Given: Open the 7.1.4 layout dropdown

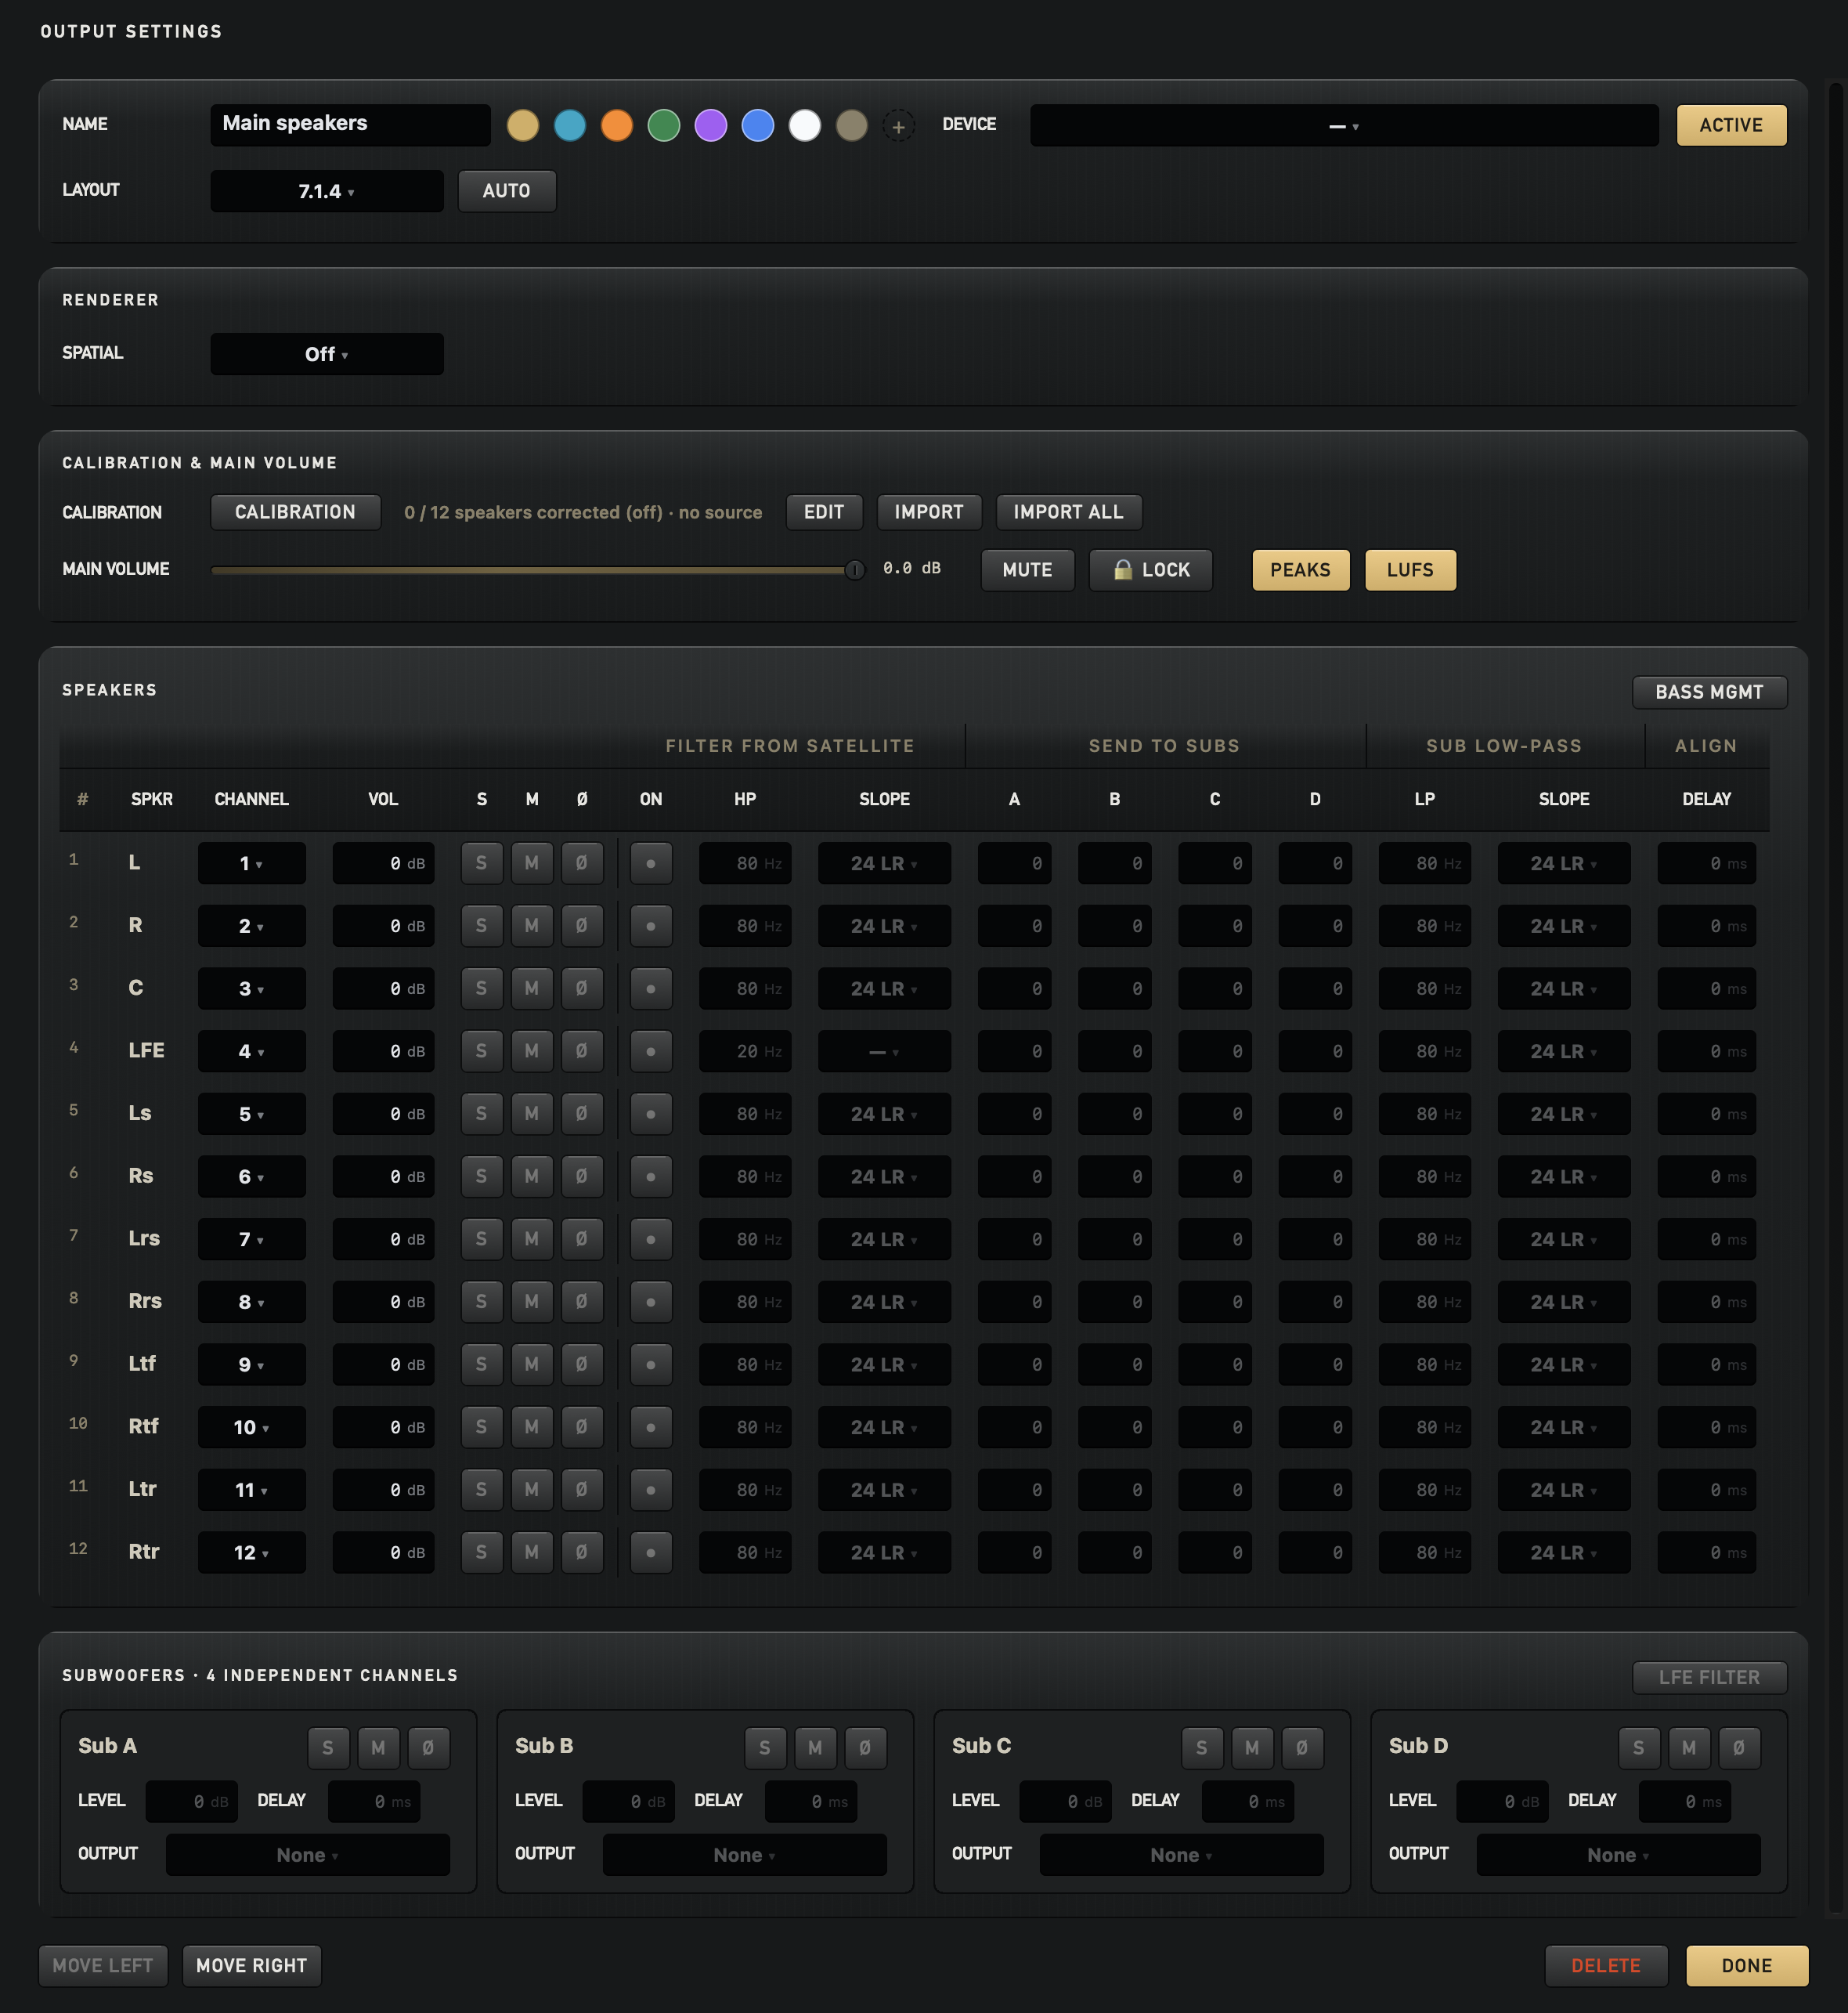Looking at the screenshot, I should click(x=327, y=191).
